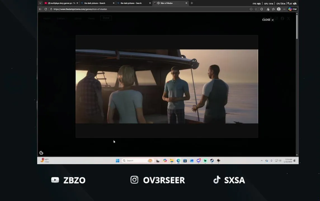This screenshot has height=201, width=320.
Task: Close the video overlay with CLOSE button
Action: [268, 20]
